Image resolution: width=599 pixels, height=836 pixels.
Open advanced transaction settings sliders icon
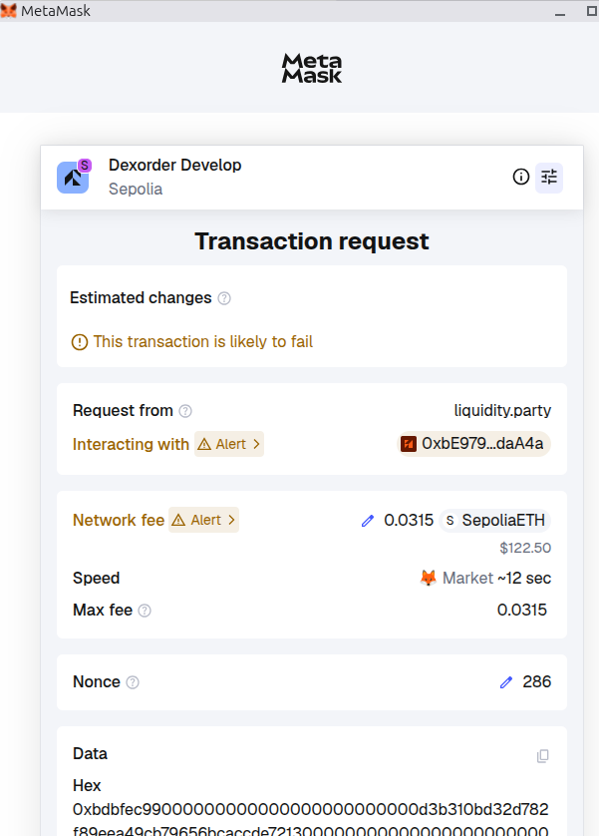pyautogui.click(x=549, y=178)
